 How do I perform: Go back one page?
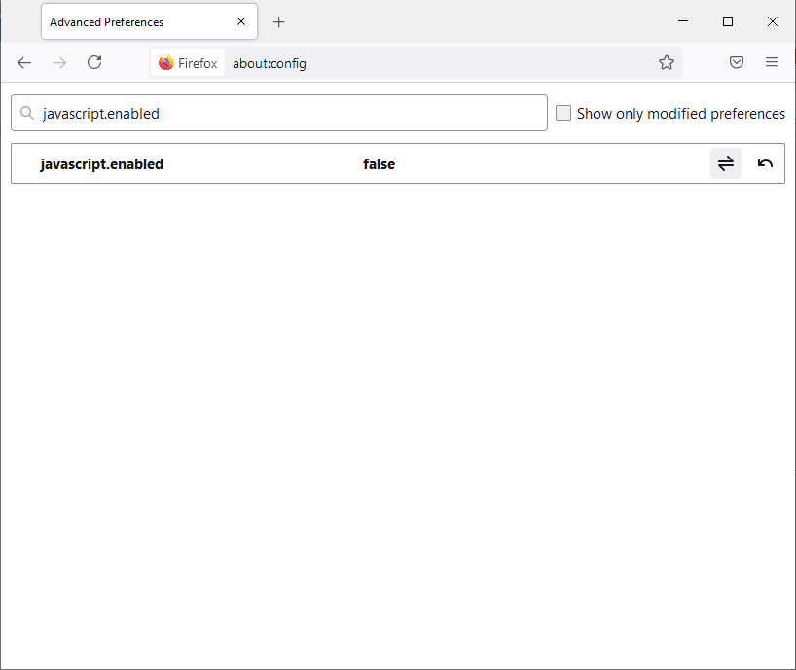point(24,62)
